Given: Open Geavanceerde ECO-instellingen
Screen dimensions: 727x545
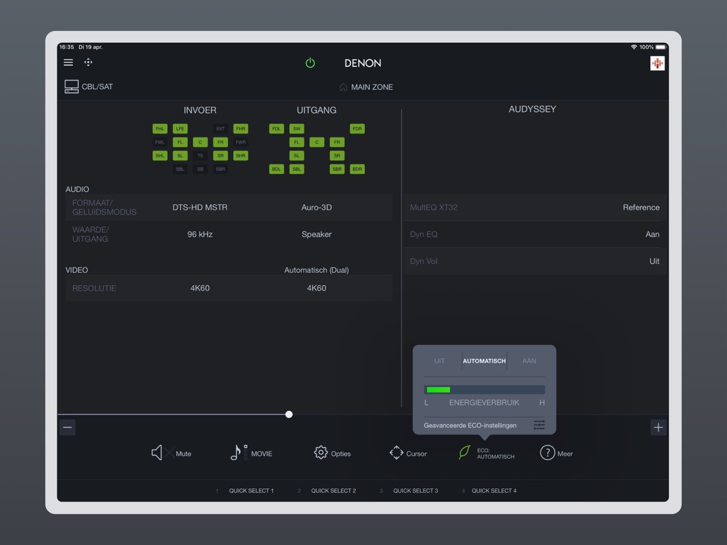Looking at the screenshot, I should tap(470, 425).
